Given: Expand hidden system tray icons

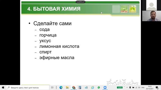Looking at the screenshot, I should click(127, 87).
